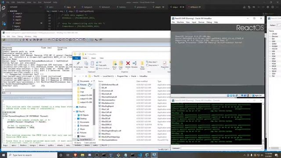Open VS Code Explorer activity bar icon
Screen dimensions: 281x158
tap(4, 8)
